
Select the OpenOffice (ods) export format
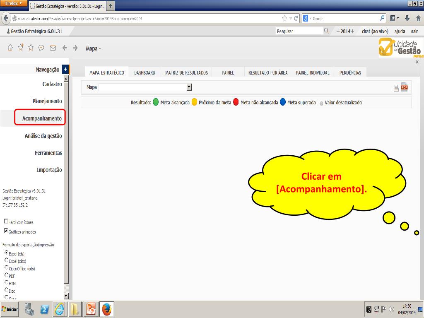6,267
